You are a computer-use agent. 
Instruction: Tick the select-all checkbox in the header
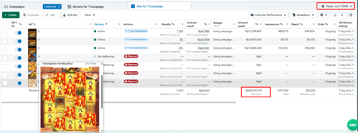(5, 24)
